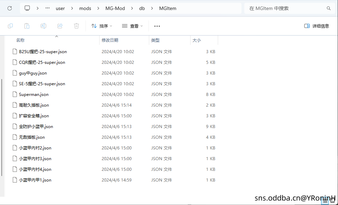
Task: Click the Share icon in toolbar
Action: coord(60,26)
